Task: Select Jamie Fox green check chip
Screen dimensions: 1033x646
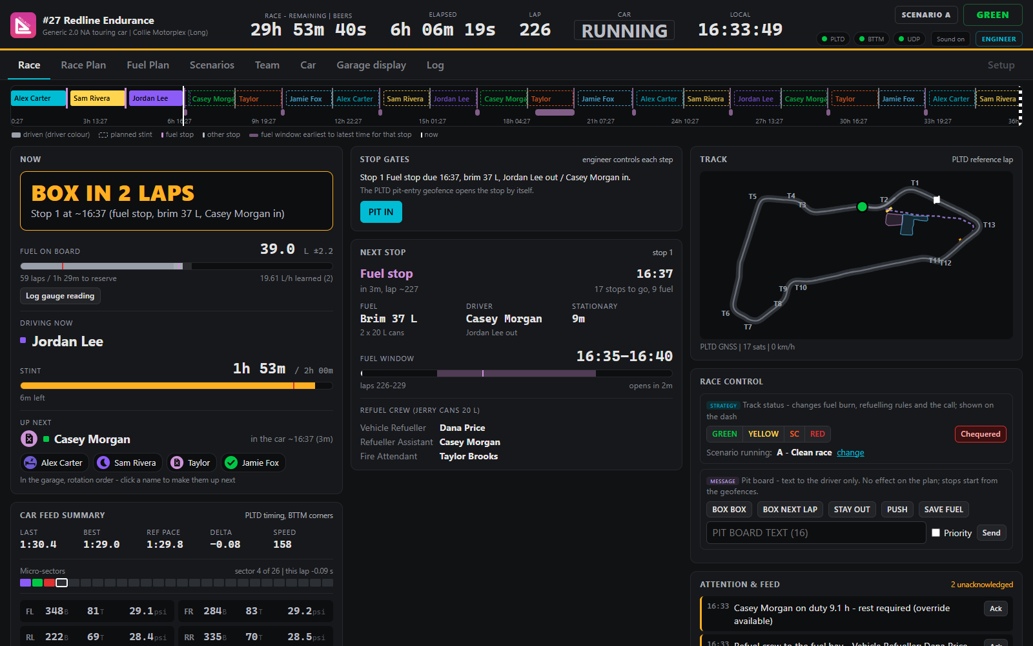Action: (253, 463)
